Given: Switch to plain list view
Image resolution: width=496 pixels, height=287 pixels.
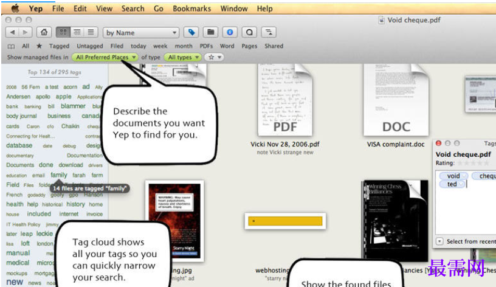Looking at the screenshot, I should 91,32.
